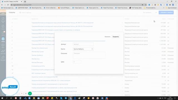Open the Монтаж Аква product row

[36, 59]
